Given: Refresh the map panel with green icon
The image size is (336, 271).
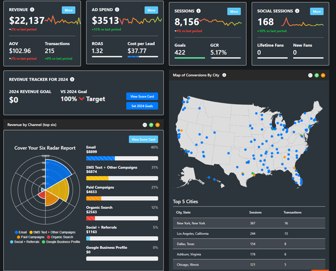Looking at the screenshot, I should tap(317, 75).
